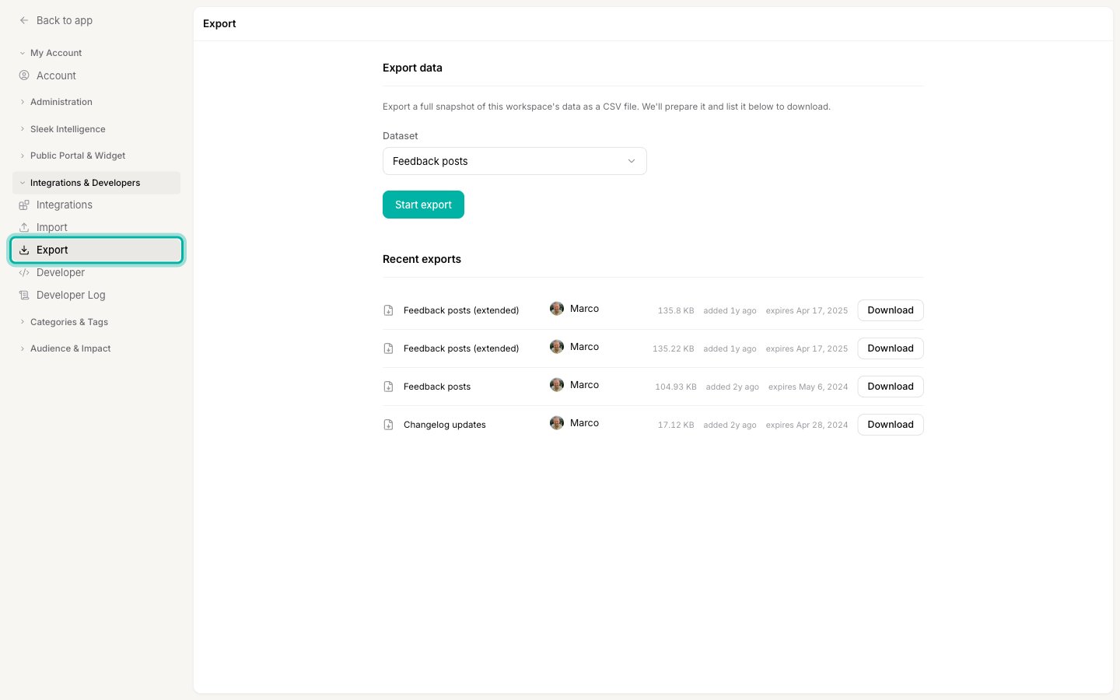Click the back arrow icon beside Back to app
1120x700 pixels.
point(24,20)
